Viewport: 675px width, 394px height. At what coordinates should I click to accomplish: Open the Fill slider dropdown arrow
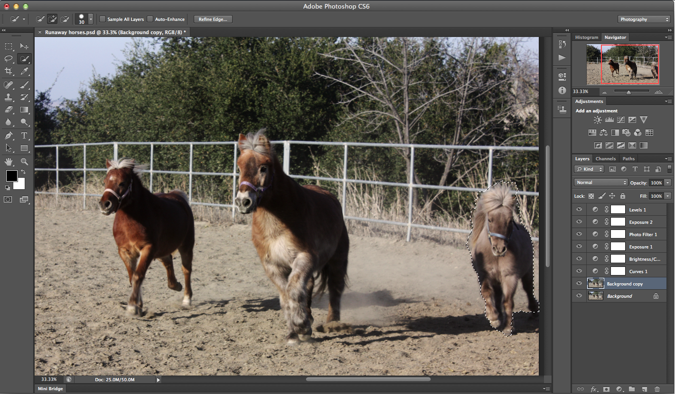point(668,196)
